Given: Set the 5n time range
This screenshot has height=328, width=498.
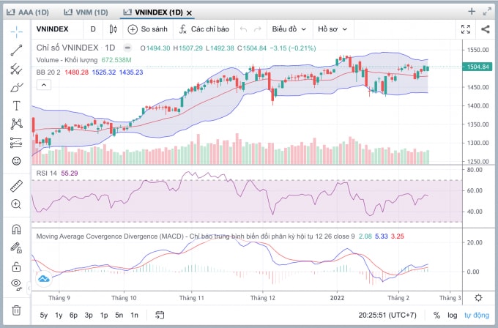Looking at the screenshot, I should tap(119, 316).
